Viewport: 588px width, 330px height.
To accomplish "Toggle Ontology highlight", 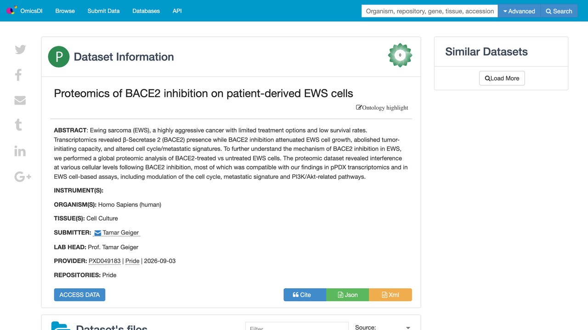I will [x=382, y=108].
